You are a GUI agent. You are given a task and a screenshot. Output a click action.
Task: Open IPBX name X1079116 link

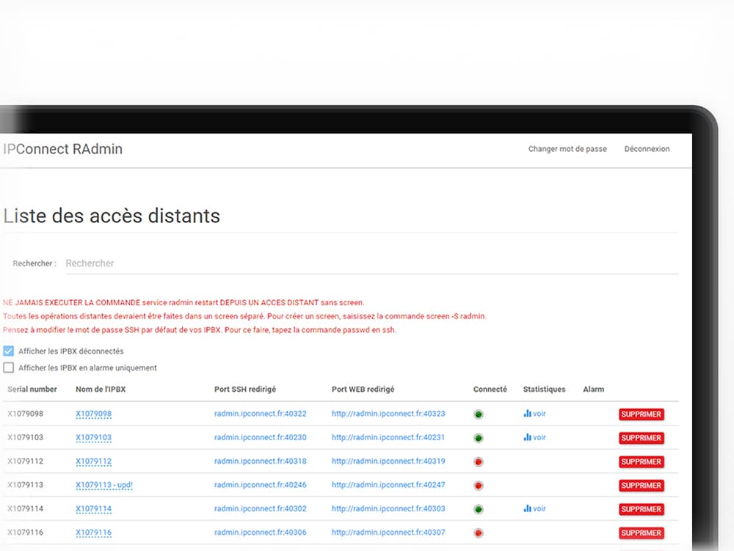click(x=94, y=532)
